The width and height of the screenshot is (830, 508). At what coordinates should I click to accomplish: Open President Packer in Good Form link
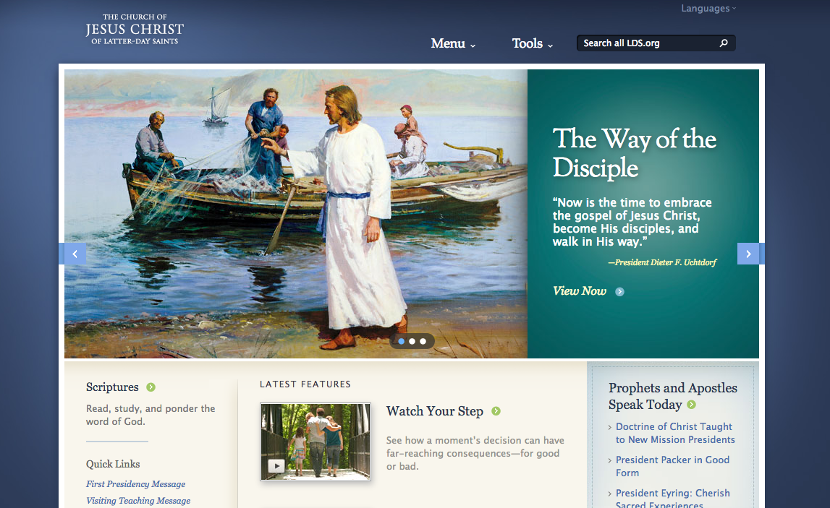click(x=672, y=466)
